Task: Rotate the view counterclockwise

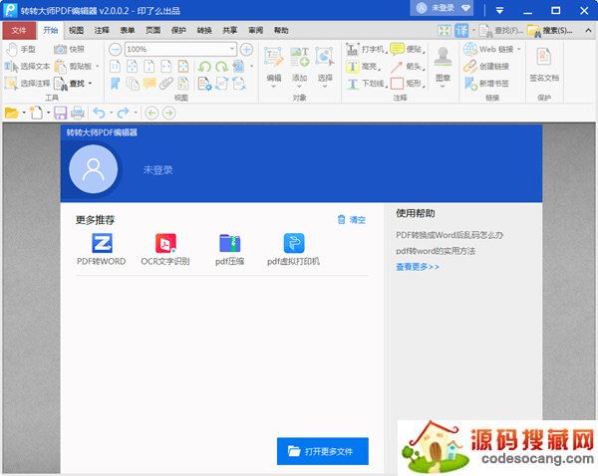Action: 204,67
